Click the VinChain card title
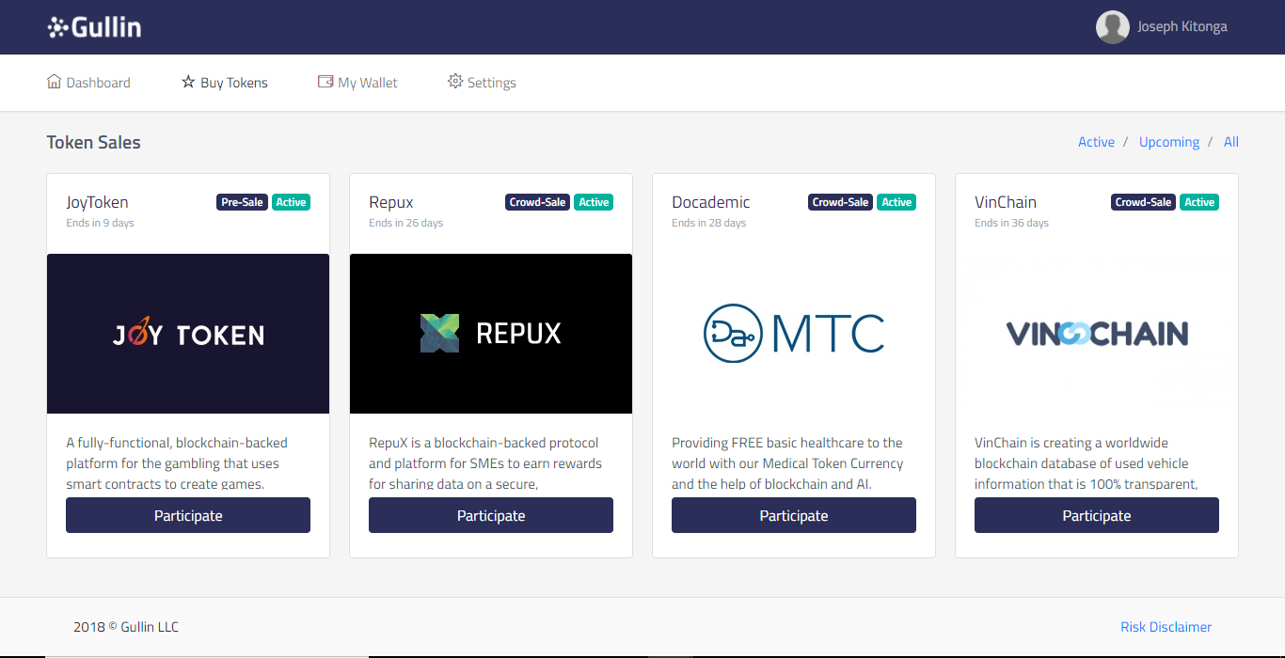The height and width of the screenshot is (658, 1285). click(x=1006, y=202)
